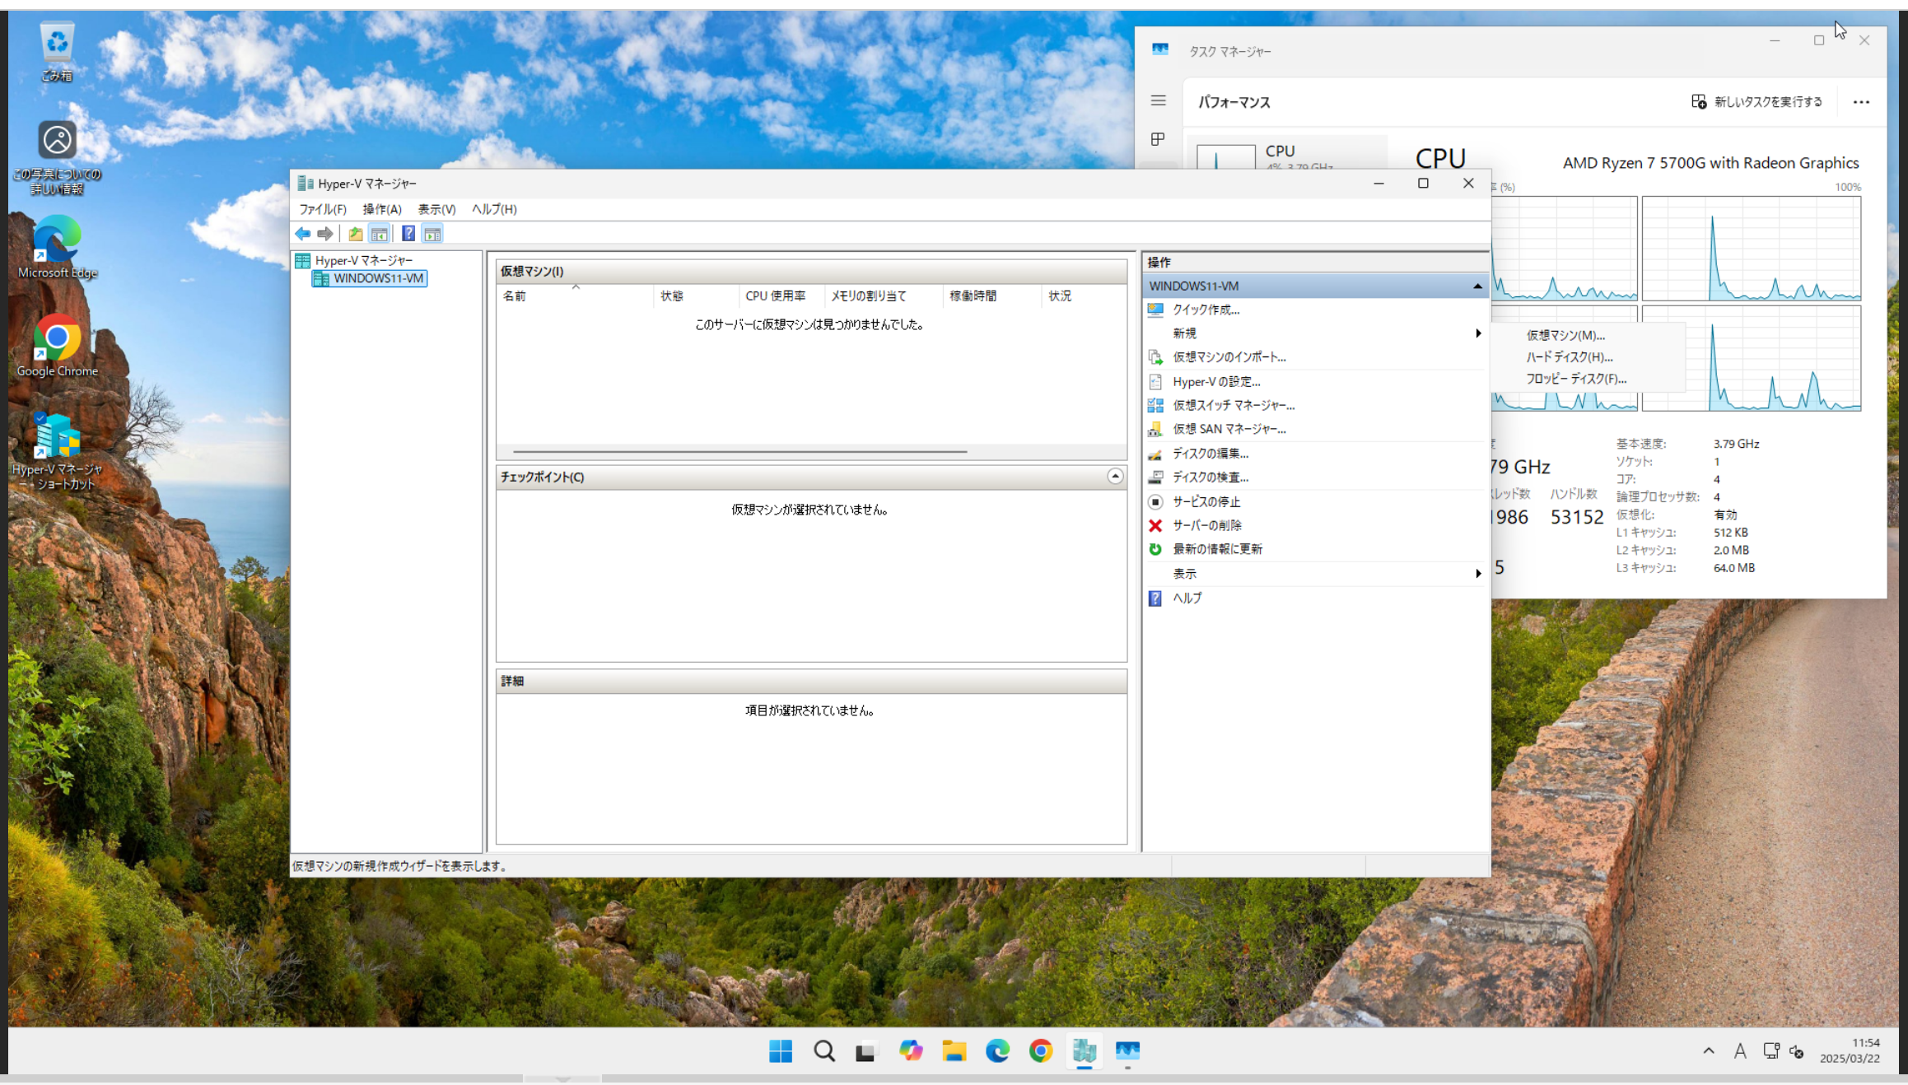The width and height of the screenshot is (1908, 1085).
Task: Collapse the WINDOWS11-VM actions section header
Action: 1477,286
